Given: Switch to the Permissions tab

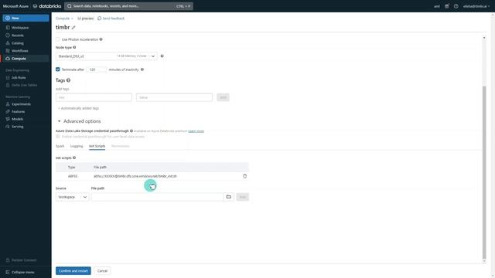Looking at the screenshot, I should coord(121,146).
